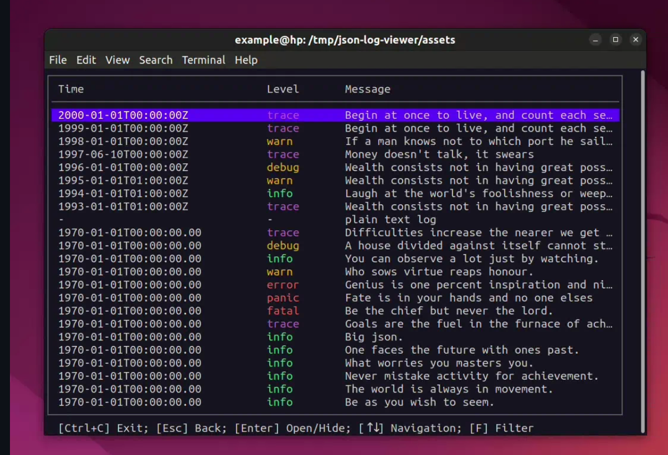Click the Message column header

367,89
